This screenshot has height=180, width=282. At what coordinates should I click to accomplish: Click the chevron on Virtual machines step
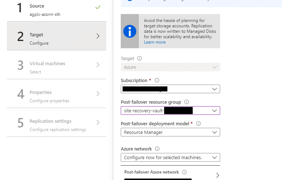(98, 65)
